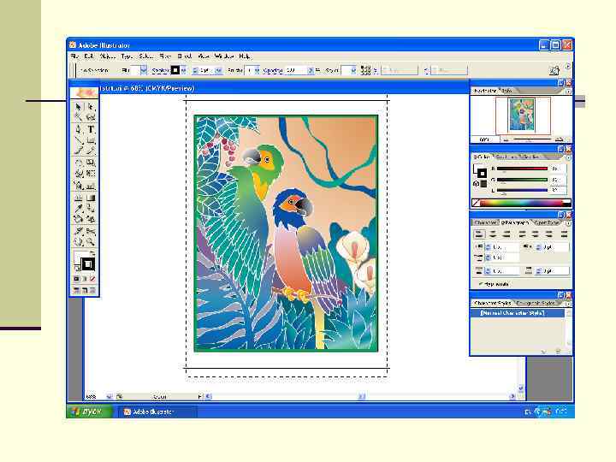Screen dimensions: 616x462
Task: Set toolbox paint to None
Action: coord(92,279)
